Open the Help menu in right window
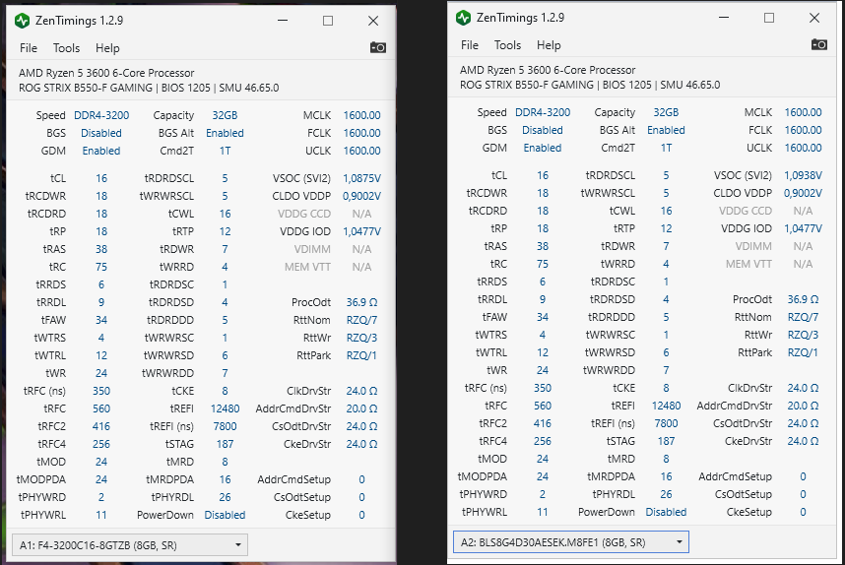Image resolution: width=845 pixels, height=565 pixels. click(549, 45)
